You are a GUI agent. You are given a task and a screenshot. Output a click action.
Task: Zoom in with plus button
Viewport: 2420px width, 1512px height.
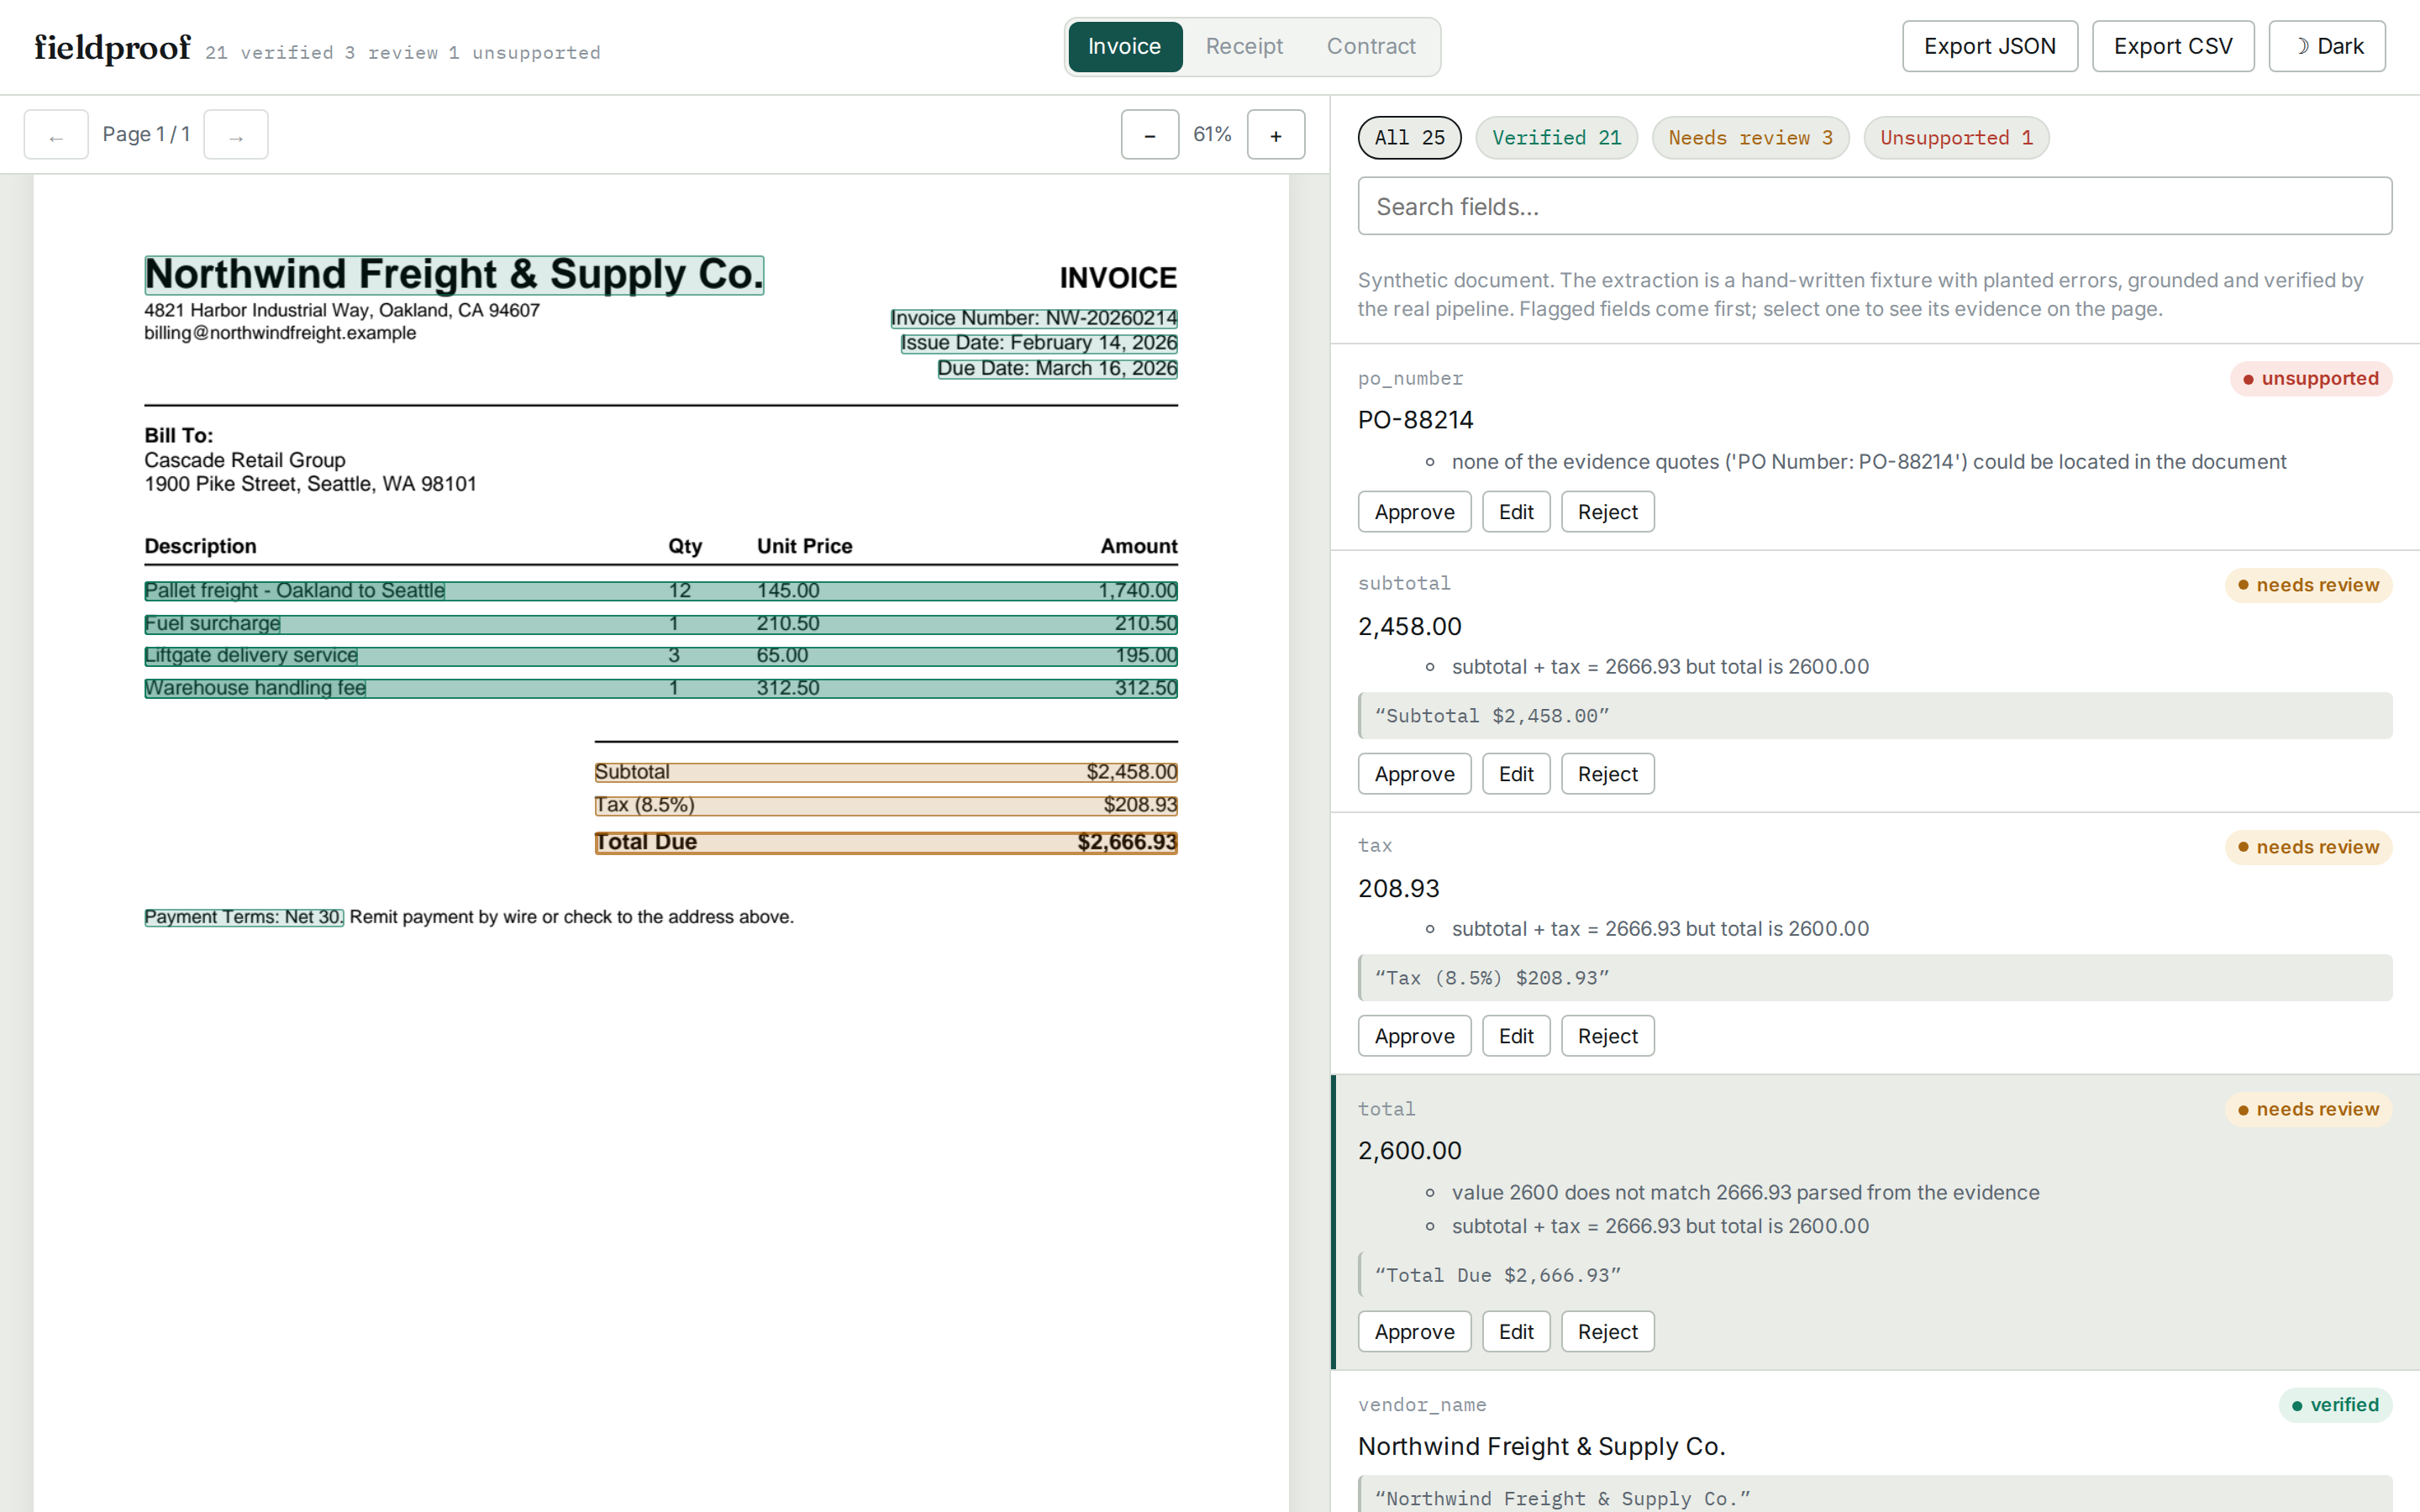pos(1276,135)
